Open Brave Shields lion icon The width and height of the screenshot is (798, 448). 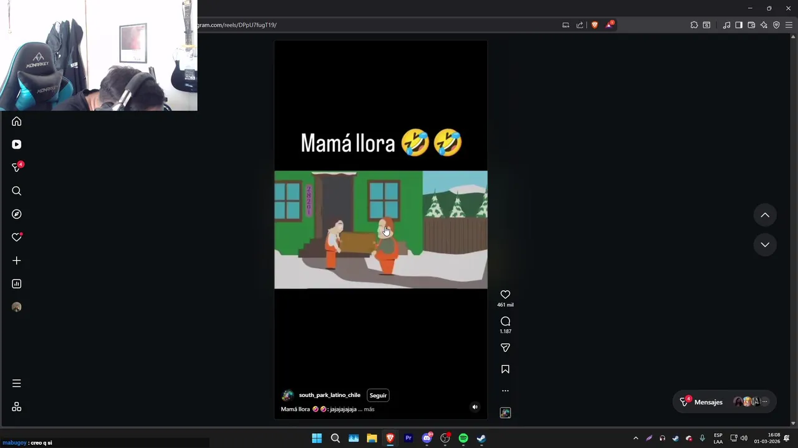click(x=595, y=25)
